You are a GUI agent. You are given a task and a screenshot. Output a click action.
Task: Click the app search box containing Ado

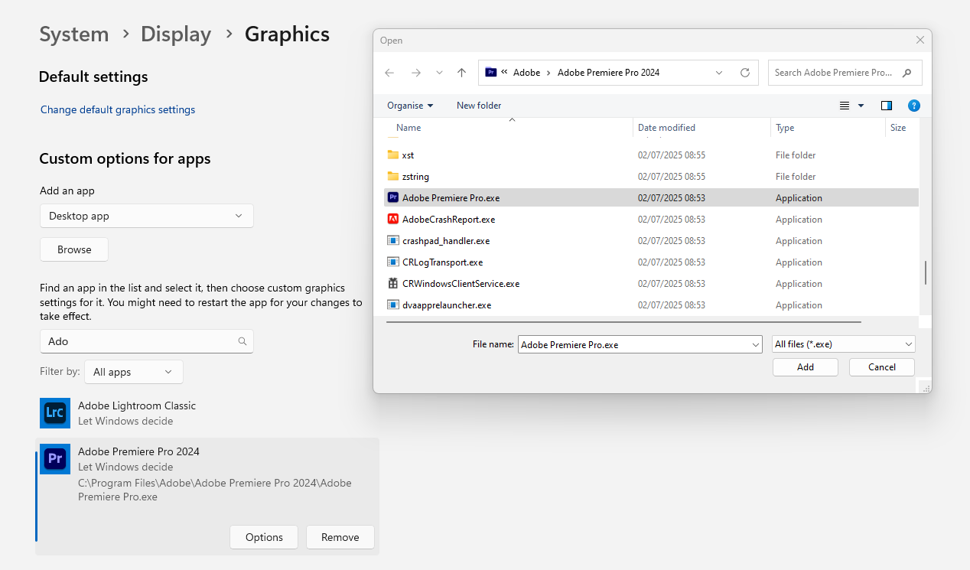tap(147, 341)
